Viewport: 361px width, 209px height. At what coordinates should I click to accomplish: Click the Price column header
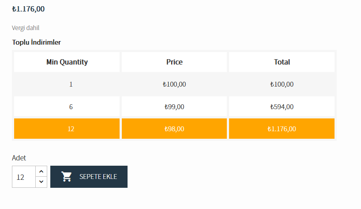[x=174, y=62]
